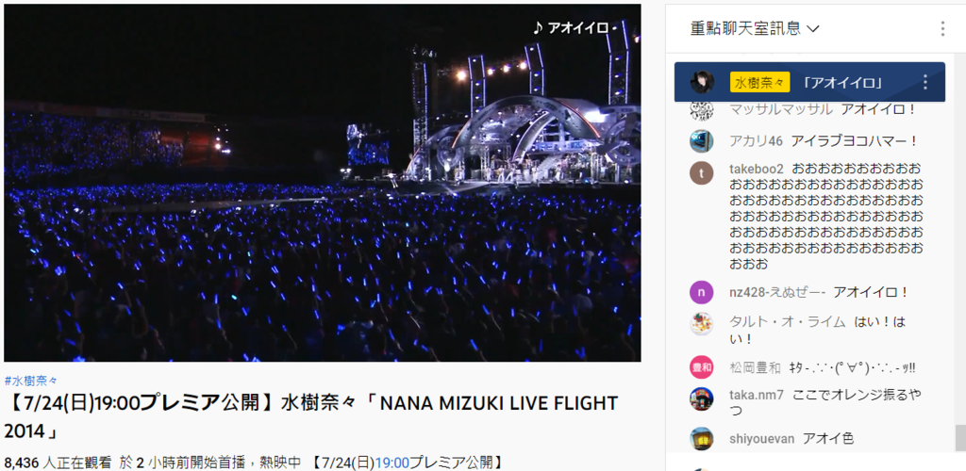Click takeboo2's round avatar icon
Screen dimensions: 966x471
pos(702,173)
